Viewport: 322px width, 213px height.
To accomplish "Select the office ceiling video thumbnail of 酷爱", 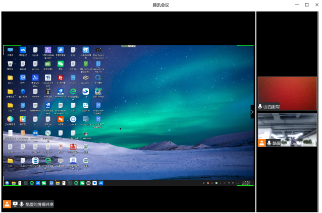I will (x=287, y=130).
